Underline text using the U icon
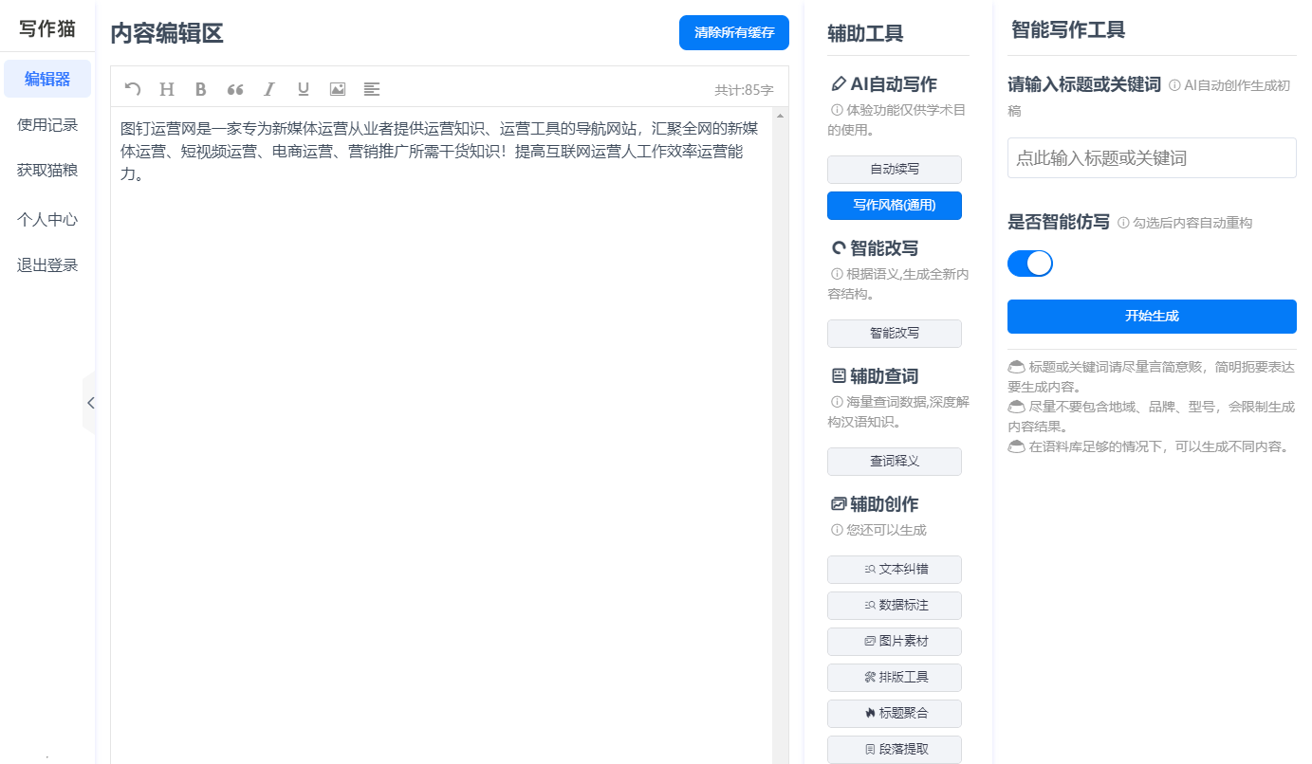The height and width of the screenshot is (764, 1312). 304,89
